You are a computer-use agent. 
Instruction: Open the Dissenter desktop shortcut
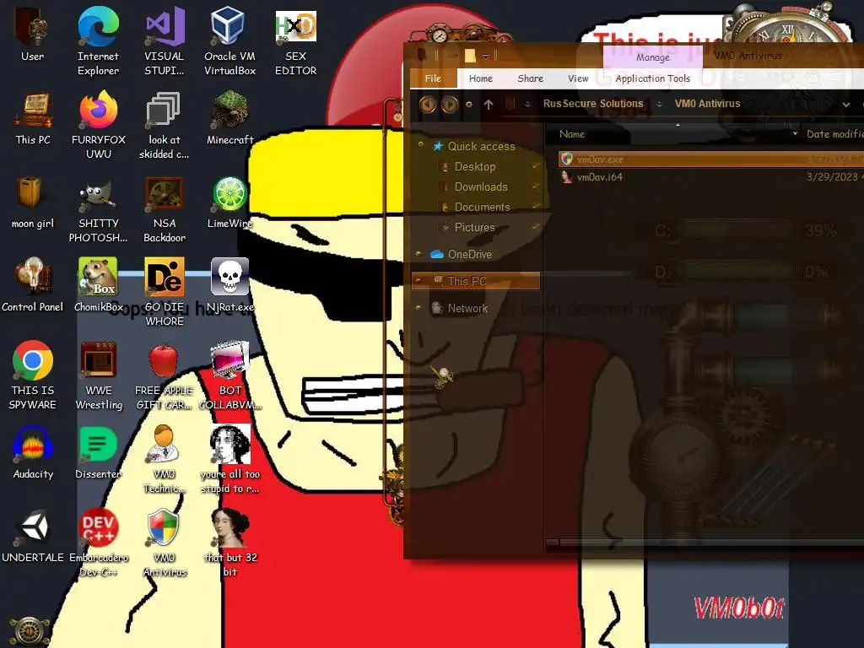99,453
